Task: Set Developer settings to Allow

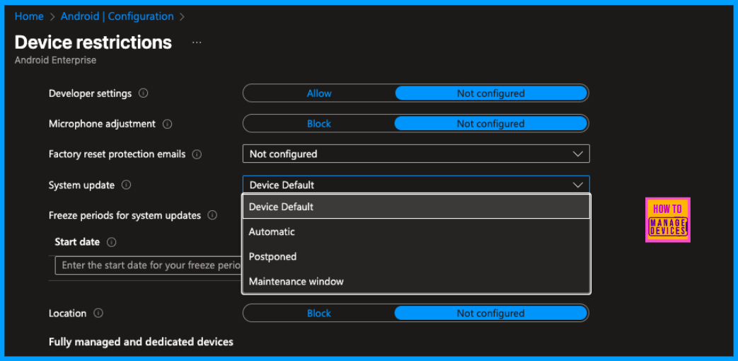Action: 319,93
